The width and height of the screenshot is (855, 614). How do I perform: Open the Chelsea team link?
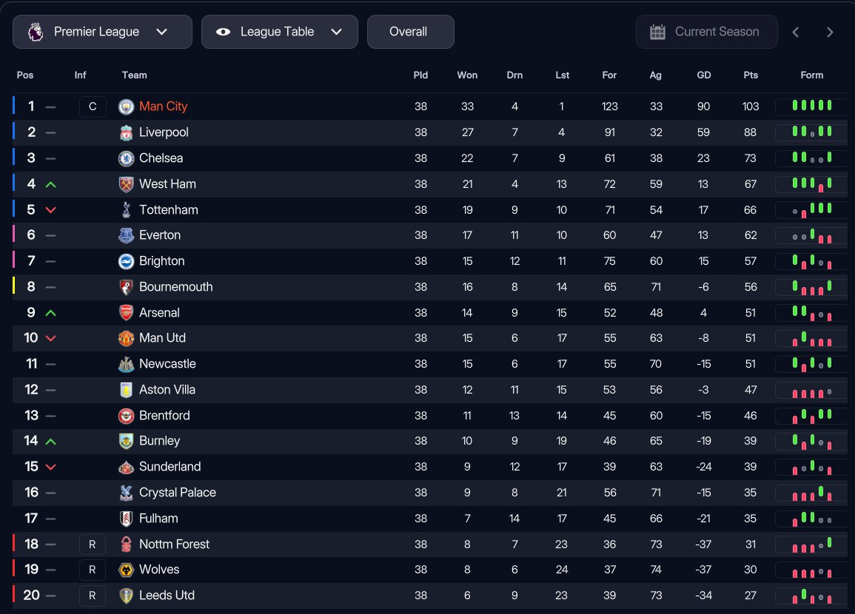(x=161, y=158)
